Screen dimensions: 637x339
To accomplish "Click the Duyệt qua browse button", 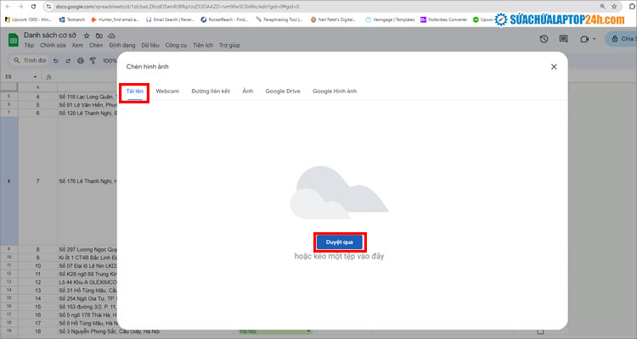I will (338, 242).
